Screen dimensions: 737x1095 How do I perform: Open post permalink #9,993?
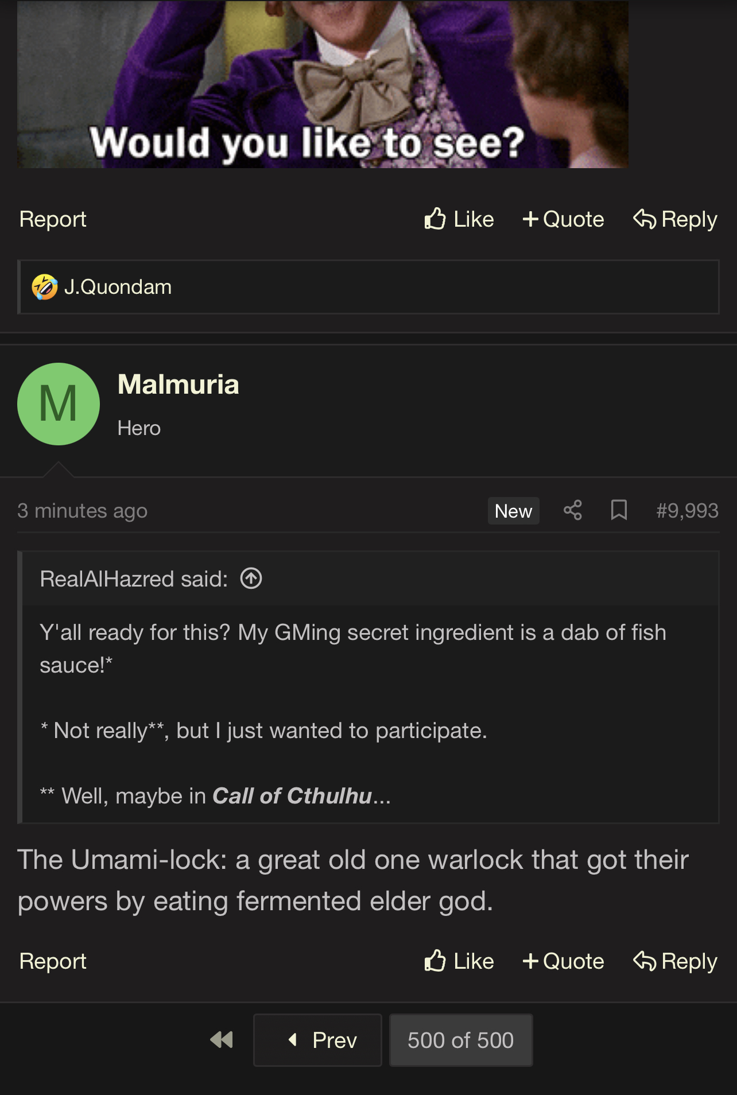[687, 510]
